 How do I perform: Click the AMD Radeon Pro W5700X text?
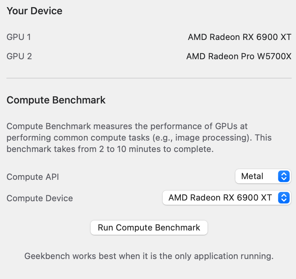(239, 56)
